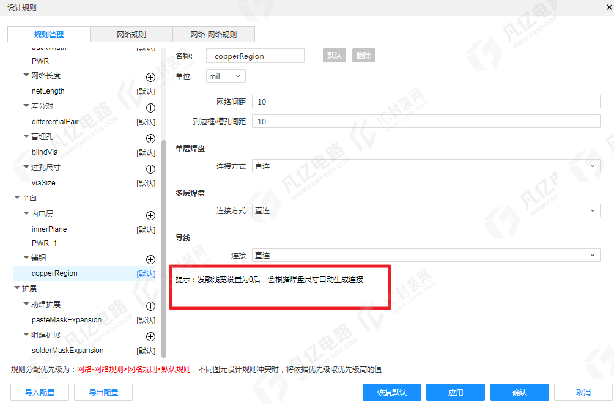This screenshot has width=614, height=408.
Task: Click [默认] tag next to viaSize
Action: click(x=146, y=183)
